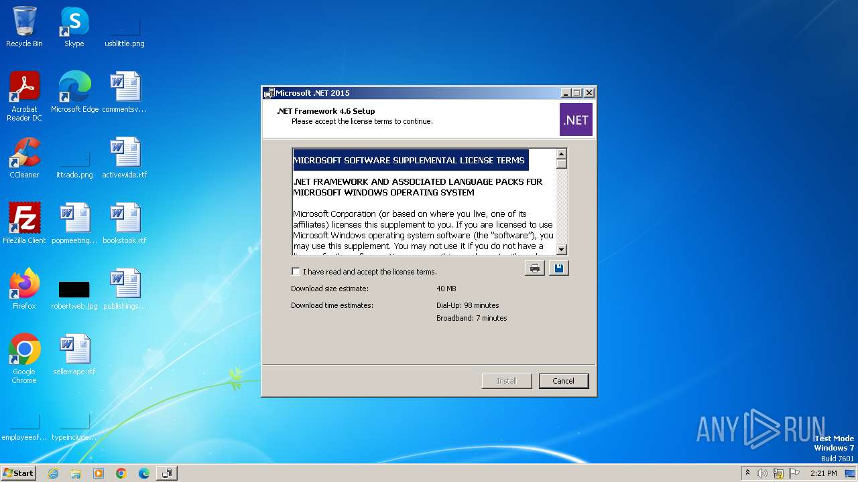Select the commentsv... Word document
858x482 pixels.
[x=125, y=92]
